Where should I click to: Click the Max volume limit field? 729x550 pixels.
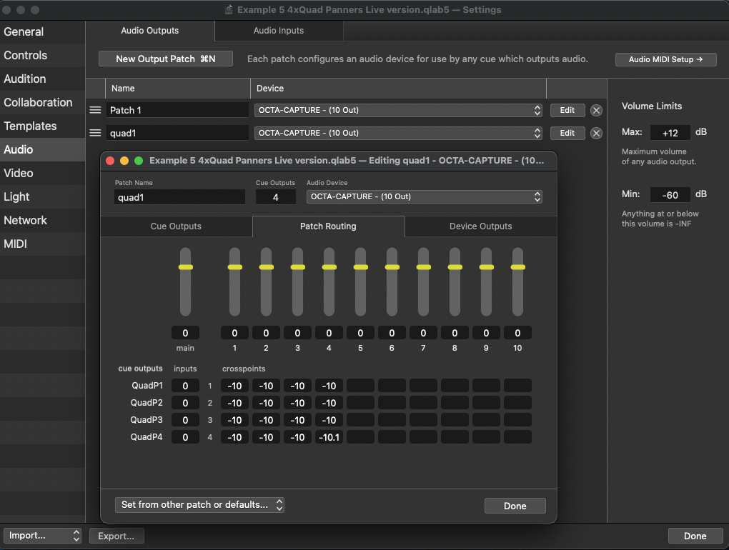pyautogui.click(x=670, y=132)
